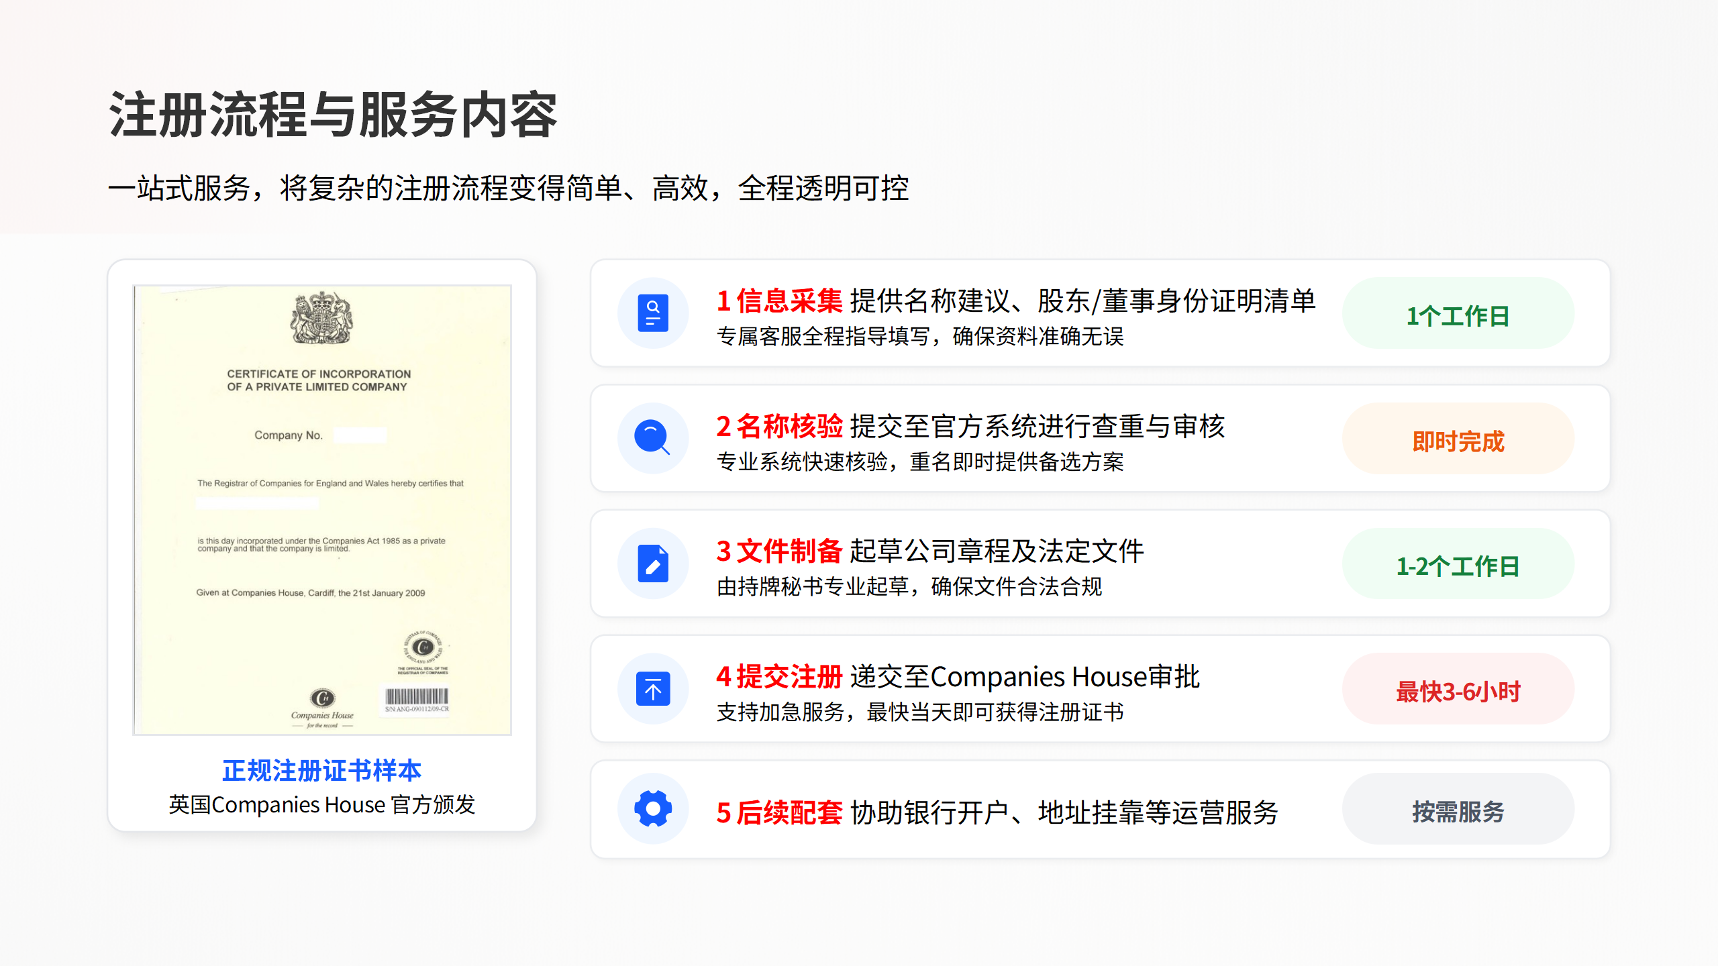
Task: Click the 即时完成 orange badge
Action: tap(1458, 441)
